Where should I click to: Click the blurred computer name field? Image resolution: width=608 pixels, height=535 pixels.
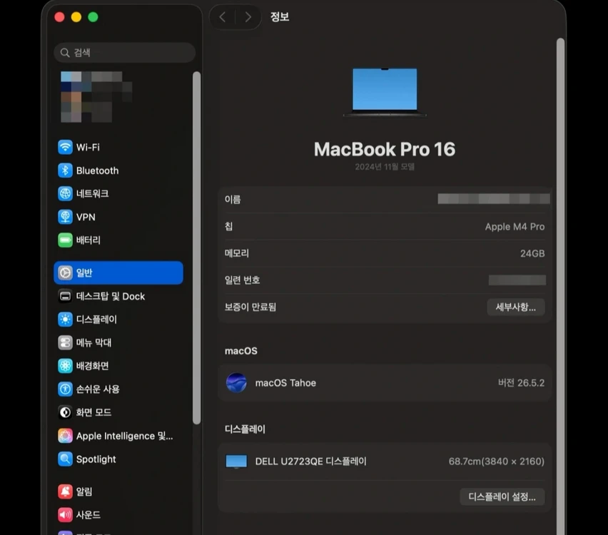[x=494, y=199]
